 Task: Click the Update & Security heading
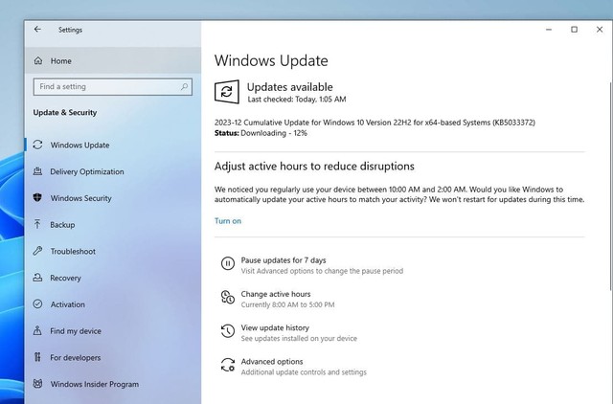[65, 113]
